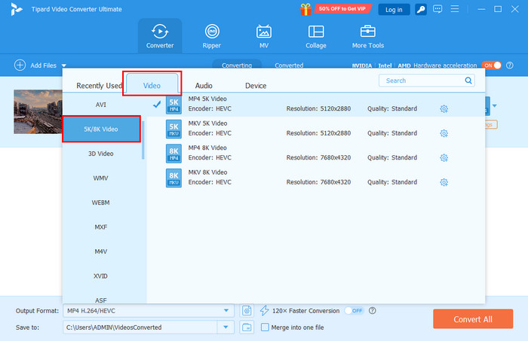Open More Tools toolbox
Viewport: 528px width, 341px height.
point(368,36)
